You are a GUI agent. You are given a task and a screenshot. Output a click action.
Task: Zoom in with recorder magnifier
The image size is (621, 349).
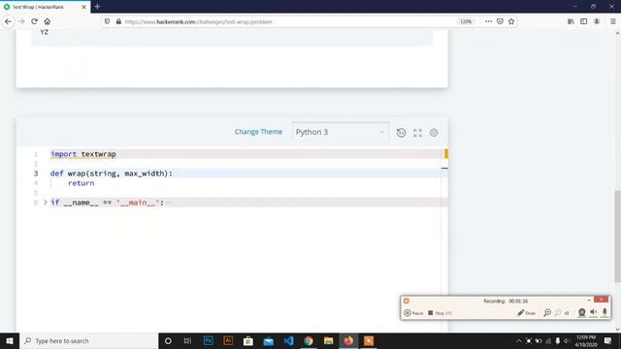click(547, 312)
